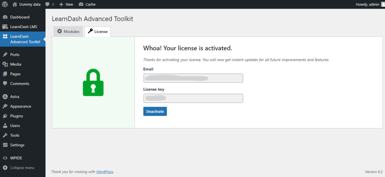385x177 pixels.
Task: Click the Settings sliders icon
Action: pyautogui.click(x=5, y=145)
